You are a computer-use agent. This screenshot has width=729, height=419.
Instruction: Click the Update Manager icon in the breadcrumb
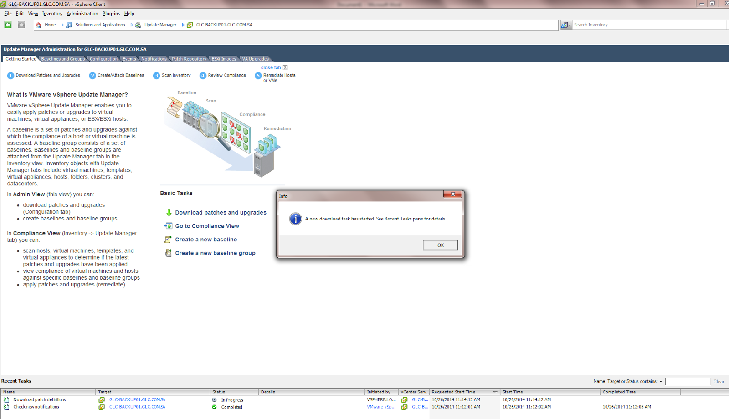(138, 25)
